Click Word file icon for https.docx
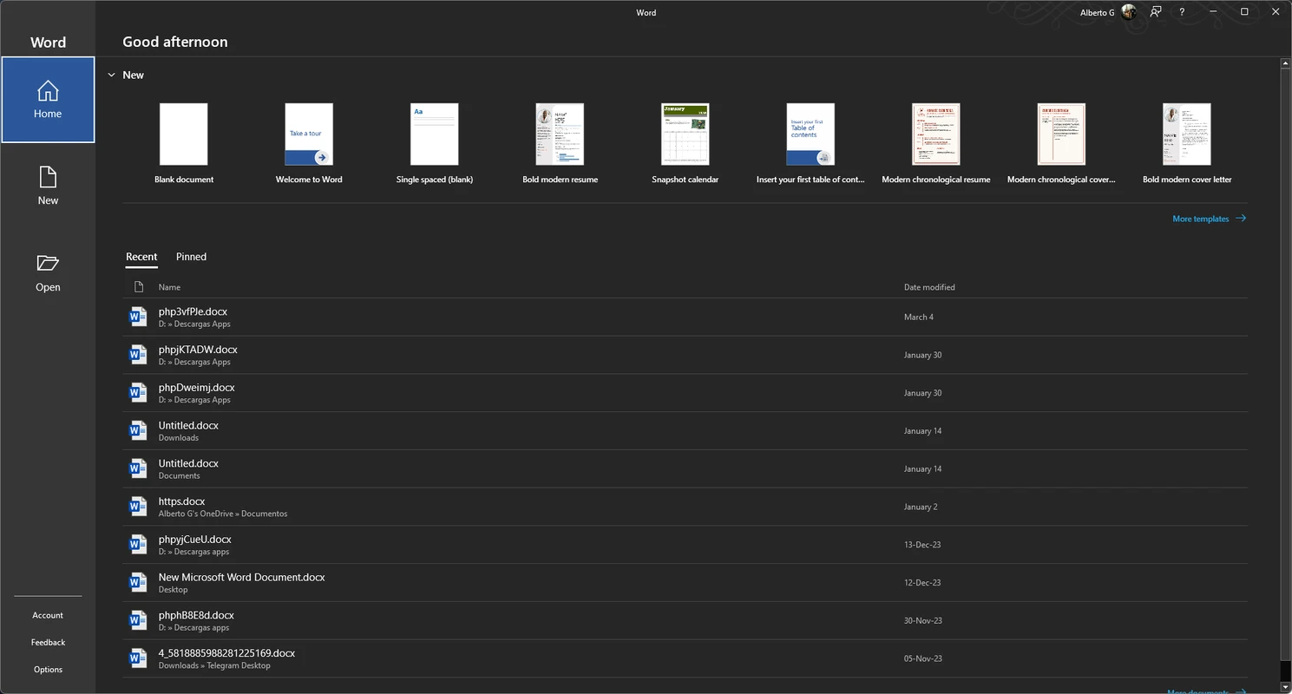Image resolution: width=1292 pixels, height=694 pixels. click(137, 507)
